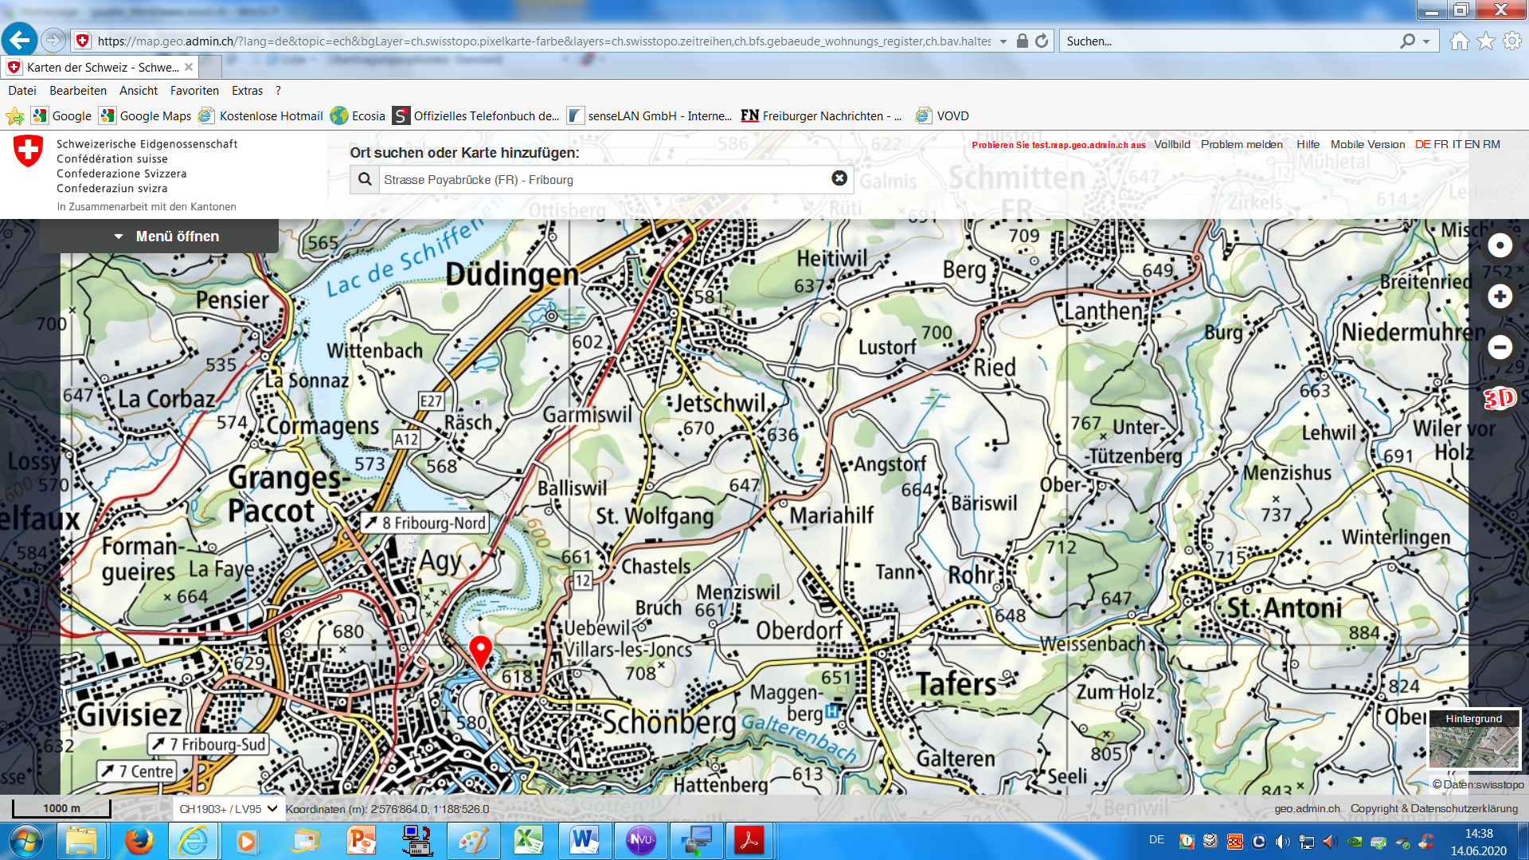Click the Vollbild link
The height and width of the screenshot is (860, 1529).
coord(1172,144)
